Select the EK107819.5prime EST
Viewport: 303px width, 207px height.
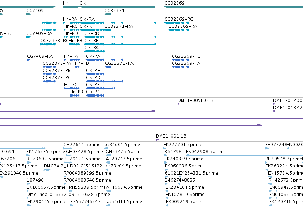185,195
